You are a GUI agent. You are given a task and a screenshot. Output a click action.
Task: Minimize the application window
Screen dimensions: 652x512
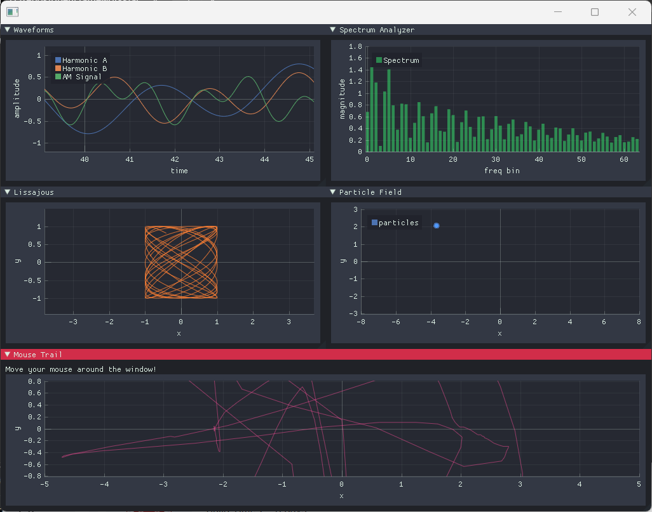pos(558,12)
